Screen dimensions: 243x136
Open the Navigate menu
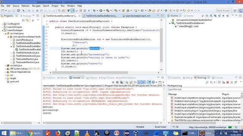[36, 6]
